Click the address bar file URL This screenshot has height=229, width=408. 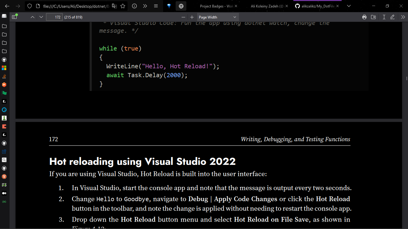pos(76,6)
